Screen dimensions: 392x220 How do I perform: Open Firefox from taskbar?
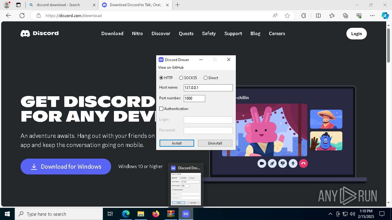coord(156,214)
